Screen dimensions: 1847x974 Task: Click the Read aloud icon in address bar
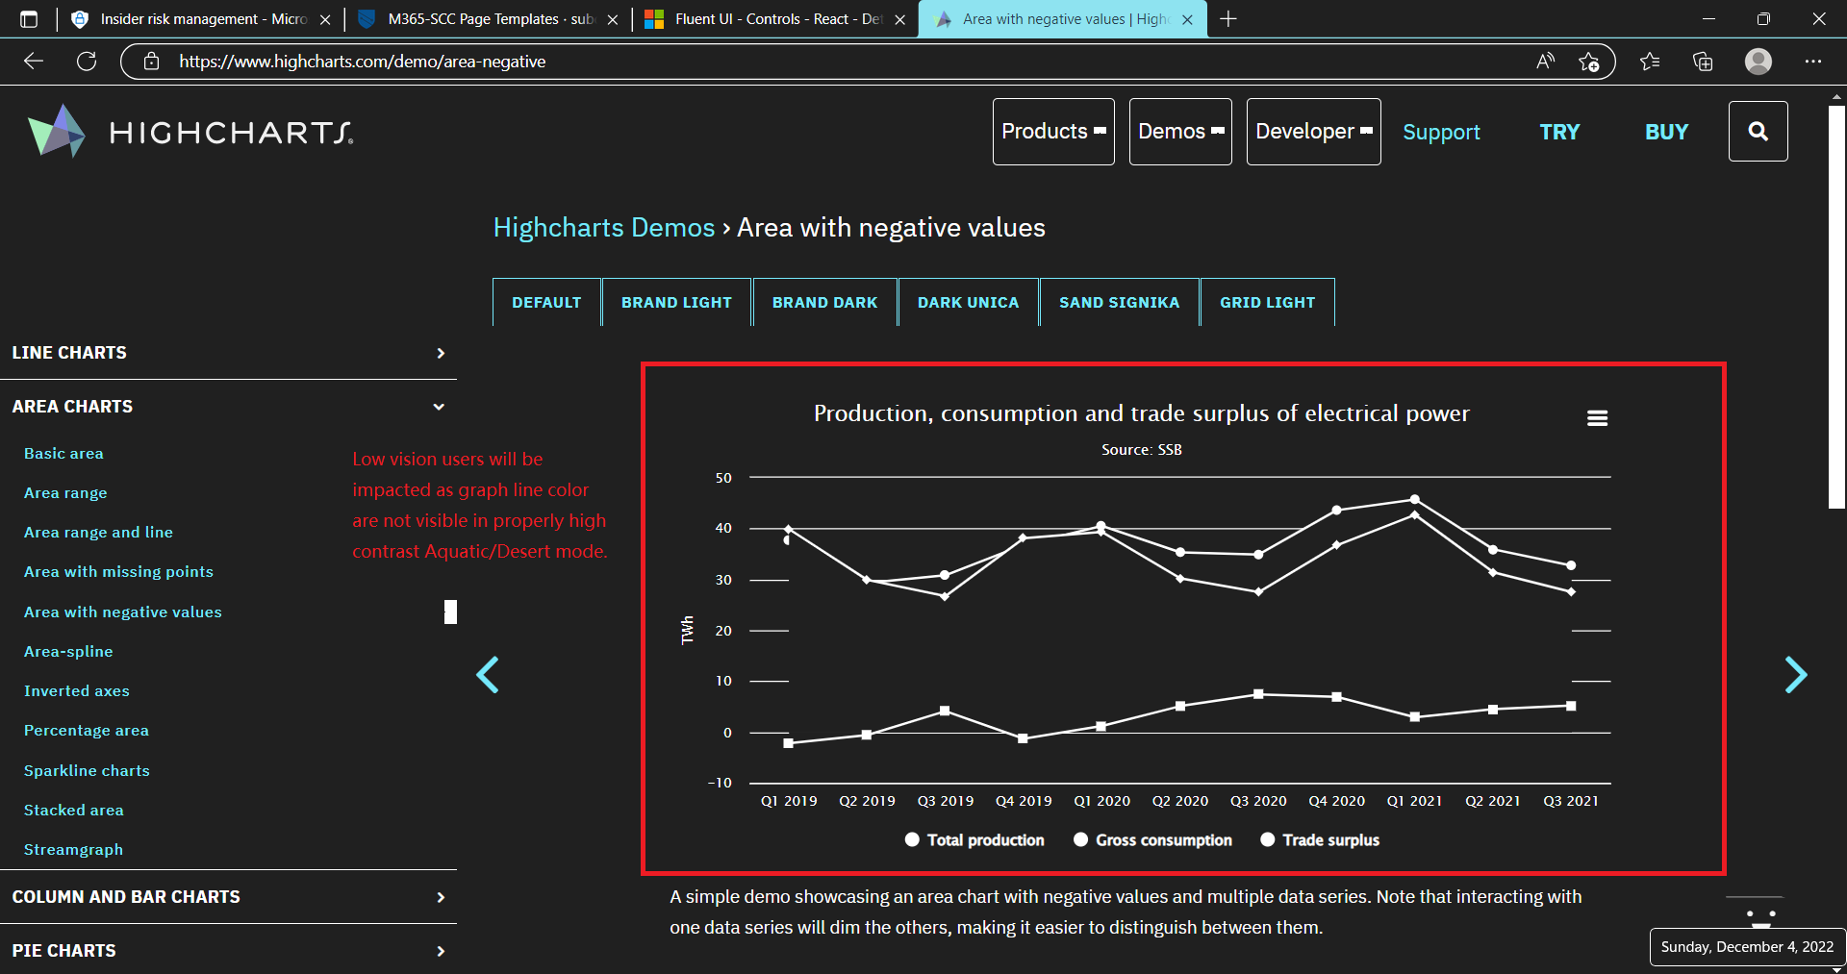1545,61
